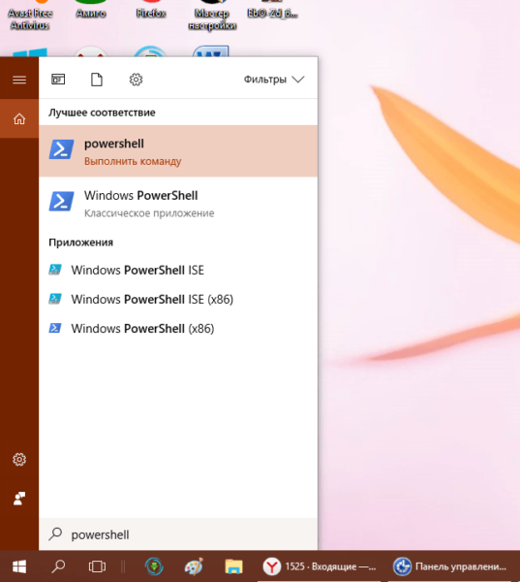
Task: Click the magnifier icon in search box
Action: coord(55,534)
